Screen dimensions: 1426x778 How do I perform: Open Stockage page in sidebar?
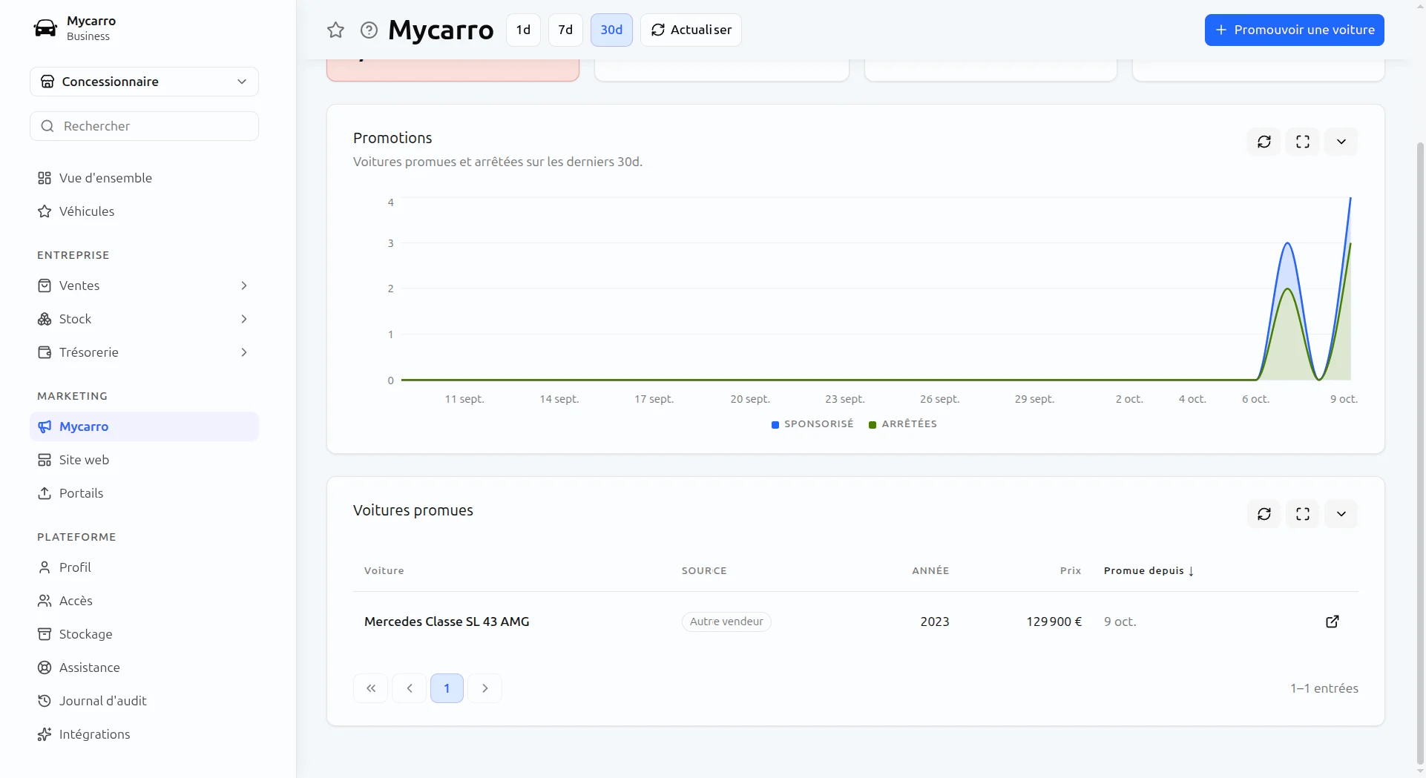click(145, 634)
